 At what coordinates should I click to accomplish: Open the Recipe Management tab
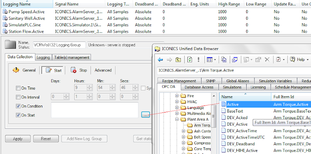pyautogui.click(x=179, y=81)
